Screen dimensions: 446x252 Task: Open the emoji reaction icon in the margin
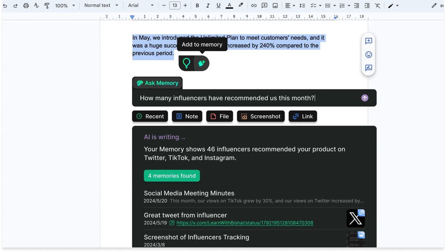(x=368, y=54)
